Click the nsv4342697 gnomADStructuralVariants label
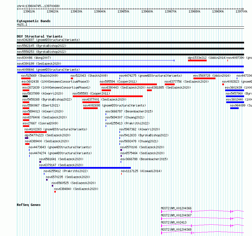The height and width of the screenshot is (236, 252). pyautogui.click(x=48, y=40)
